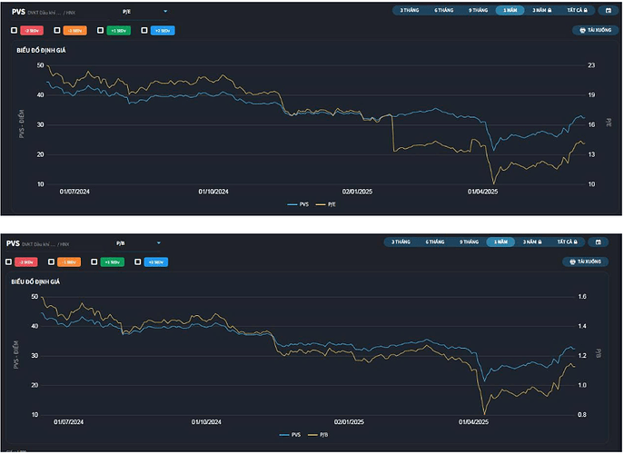Screen dimensions: 624x454
Task: Enable the +1 StDv checkbox in P/B panel
Action: 94,262
